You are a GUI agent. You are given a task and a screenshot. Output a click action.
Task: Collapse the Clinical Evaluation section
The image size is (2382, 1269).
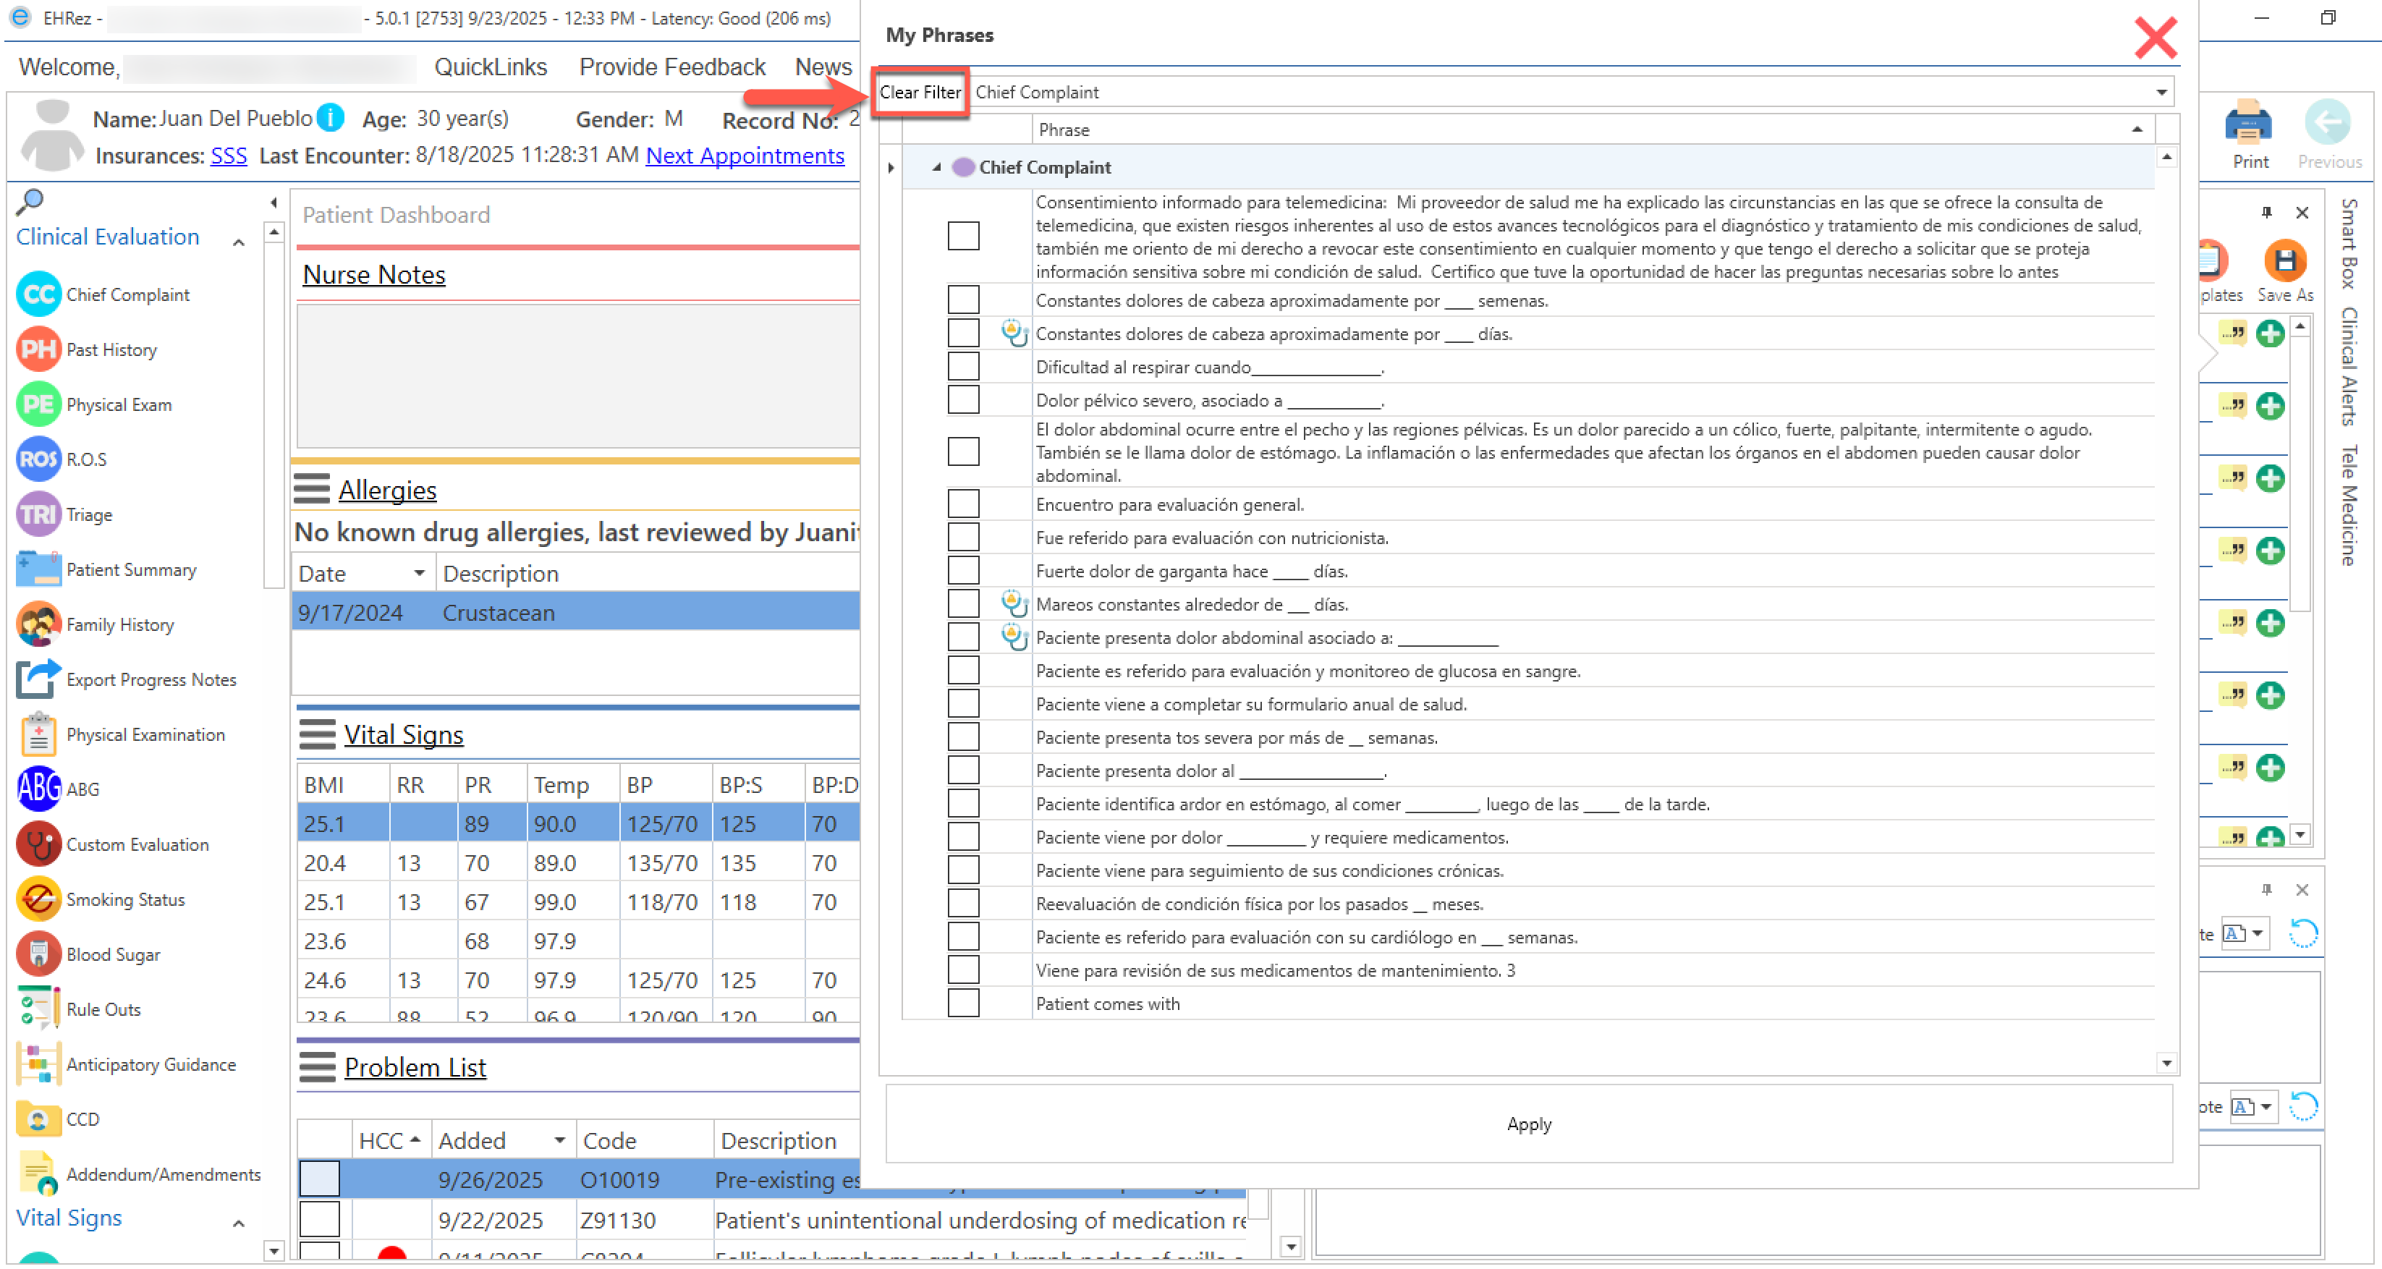pos(239,242)
